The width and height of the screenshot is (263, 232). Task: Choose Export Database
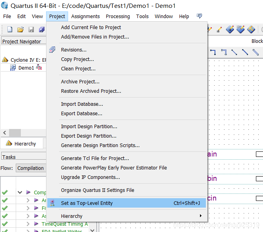pos(126,113)
